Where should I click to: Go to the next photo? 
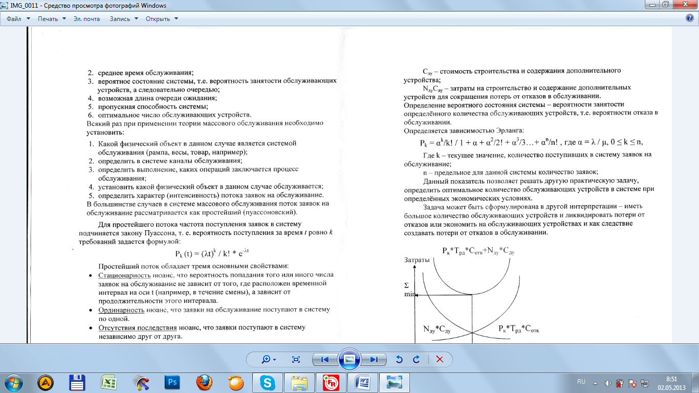374,359
